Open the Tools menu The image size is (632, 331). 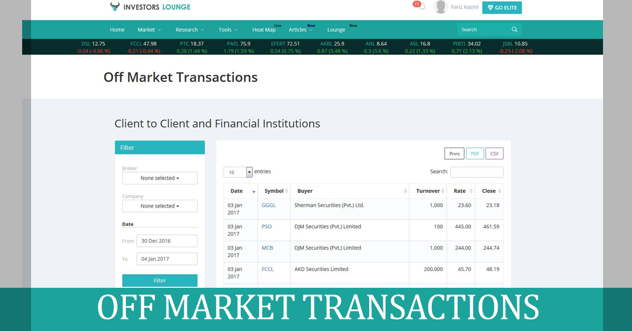tap(227, 30)
